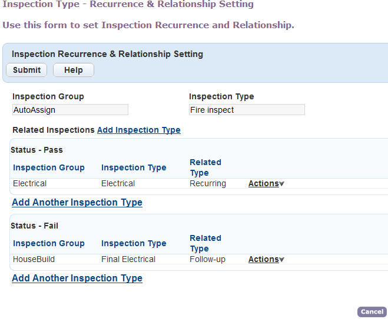Focus the Inspection Group field showing AutoAssign
The width and height of the screenshot is (388, 319).
point(70,110)
